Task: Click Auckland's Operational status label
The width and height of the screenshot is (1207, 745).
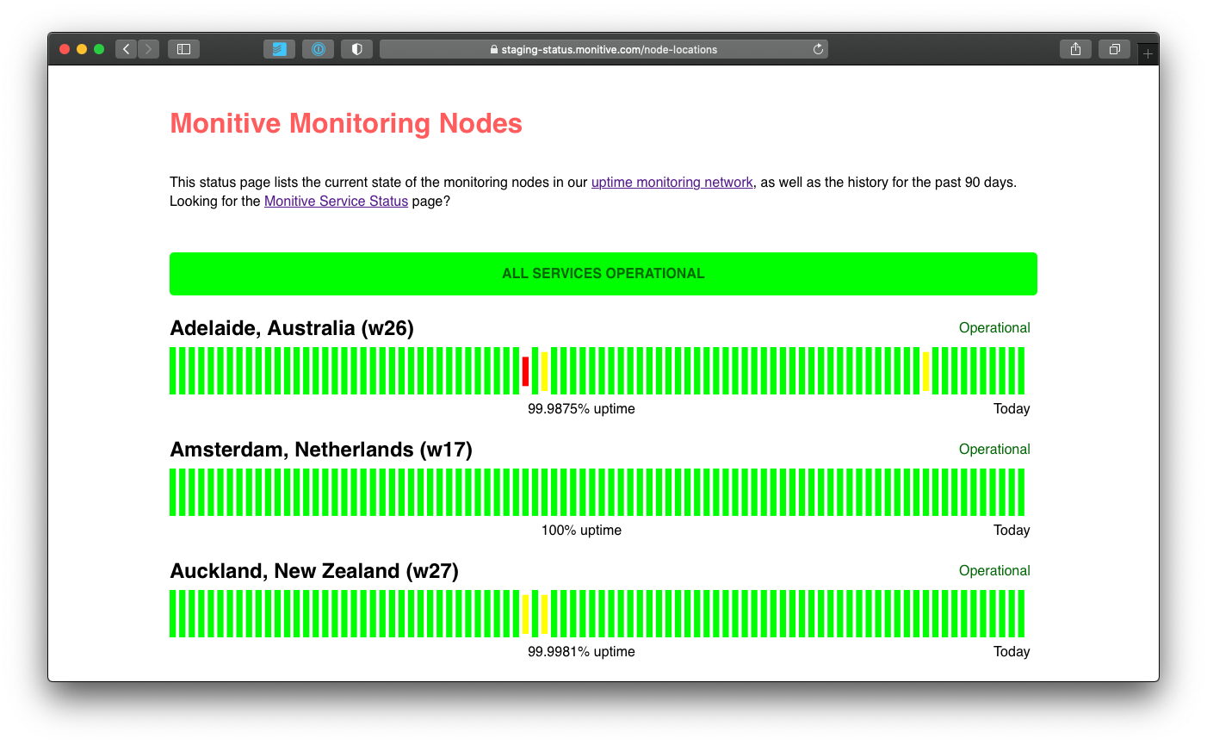Action: tap(994, 570)
